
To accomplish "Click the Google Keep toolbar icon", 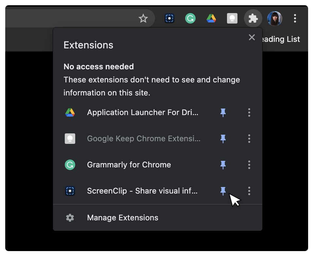I will pyautogui.click(x=232, y=18).
